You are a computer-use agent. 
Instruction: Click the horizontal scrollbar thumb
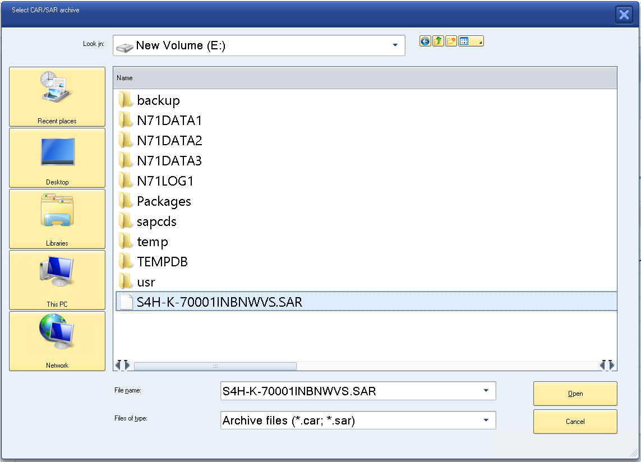click(x=215, y=366)
